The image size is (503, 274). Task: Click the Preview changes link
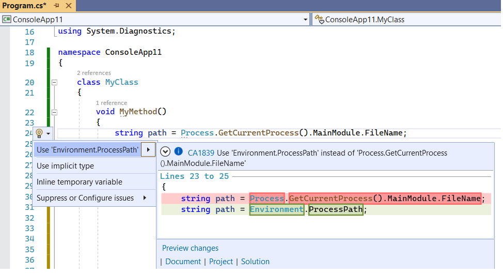tap(190, 248)
